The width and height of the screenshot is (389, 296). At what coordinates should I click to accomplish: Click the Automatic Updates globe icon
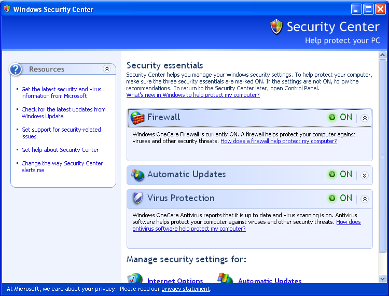pyautogui.click(x=137, y=175)
